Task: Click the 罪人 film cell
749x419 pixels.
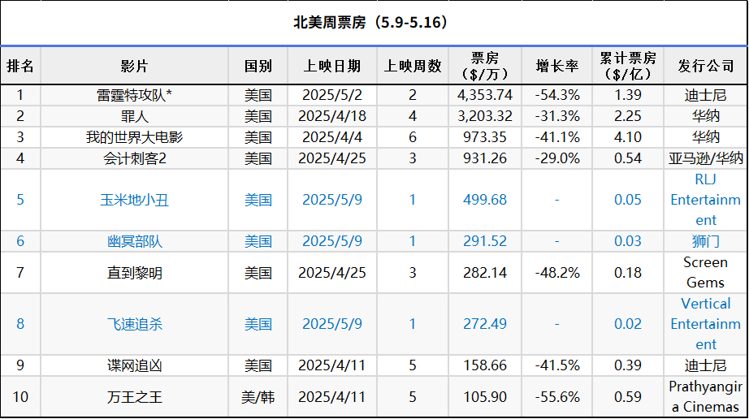Action: point(134,116)
